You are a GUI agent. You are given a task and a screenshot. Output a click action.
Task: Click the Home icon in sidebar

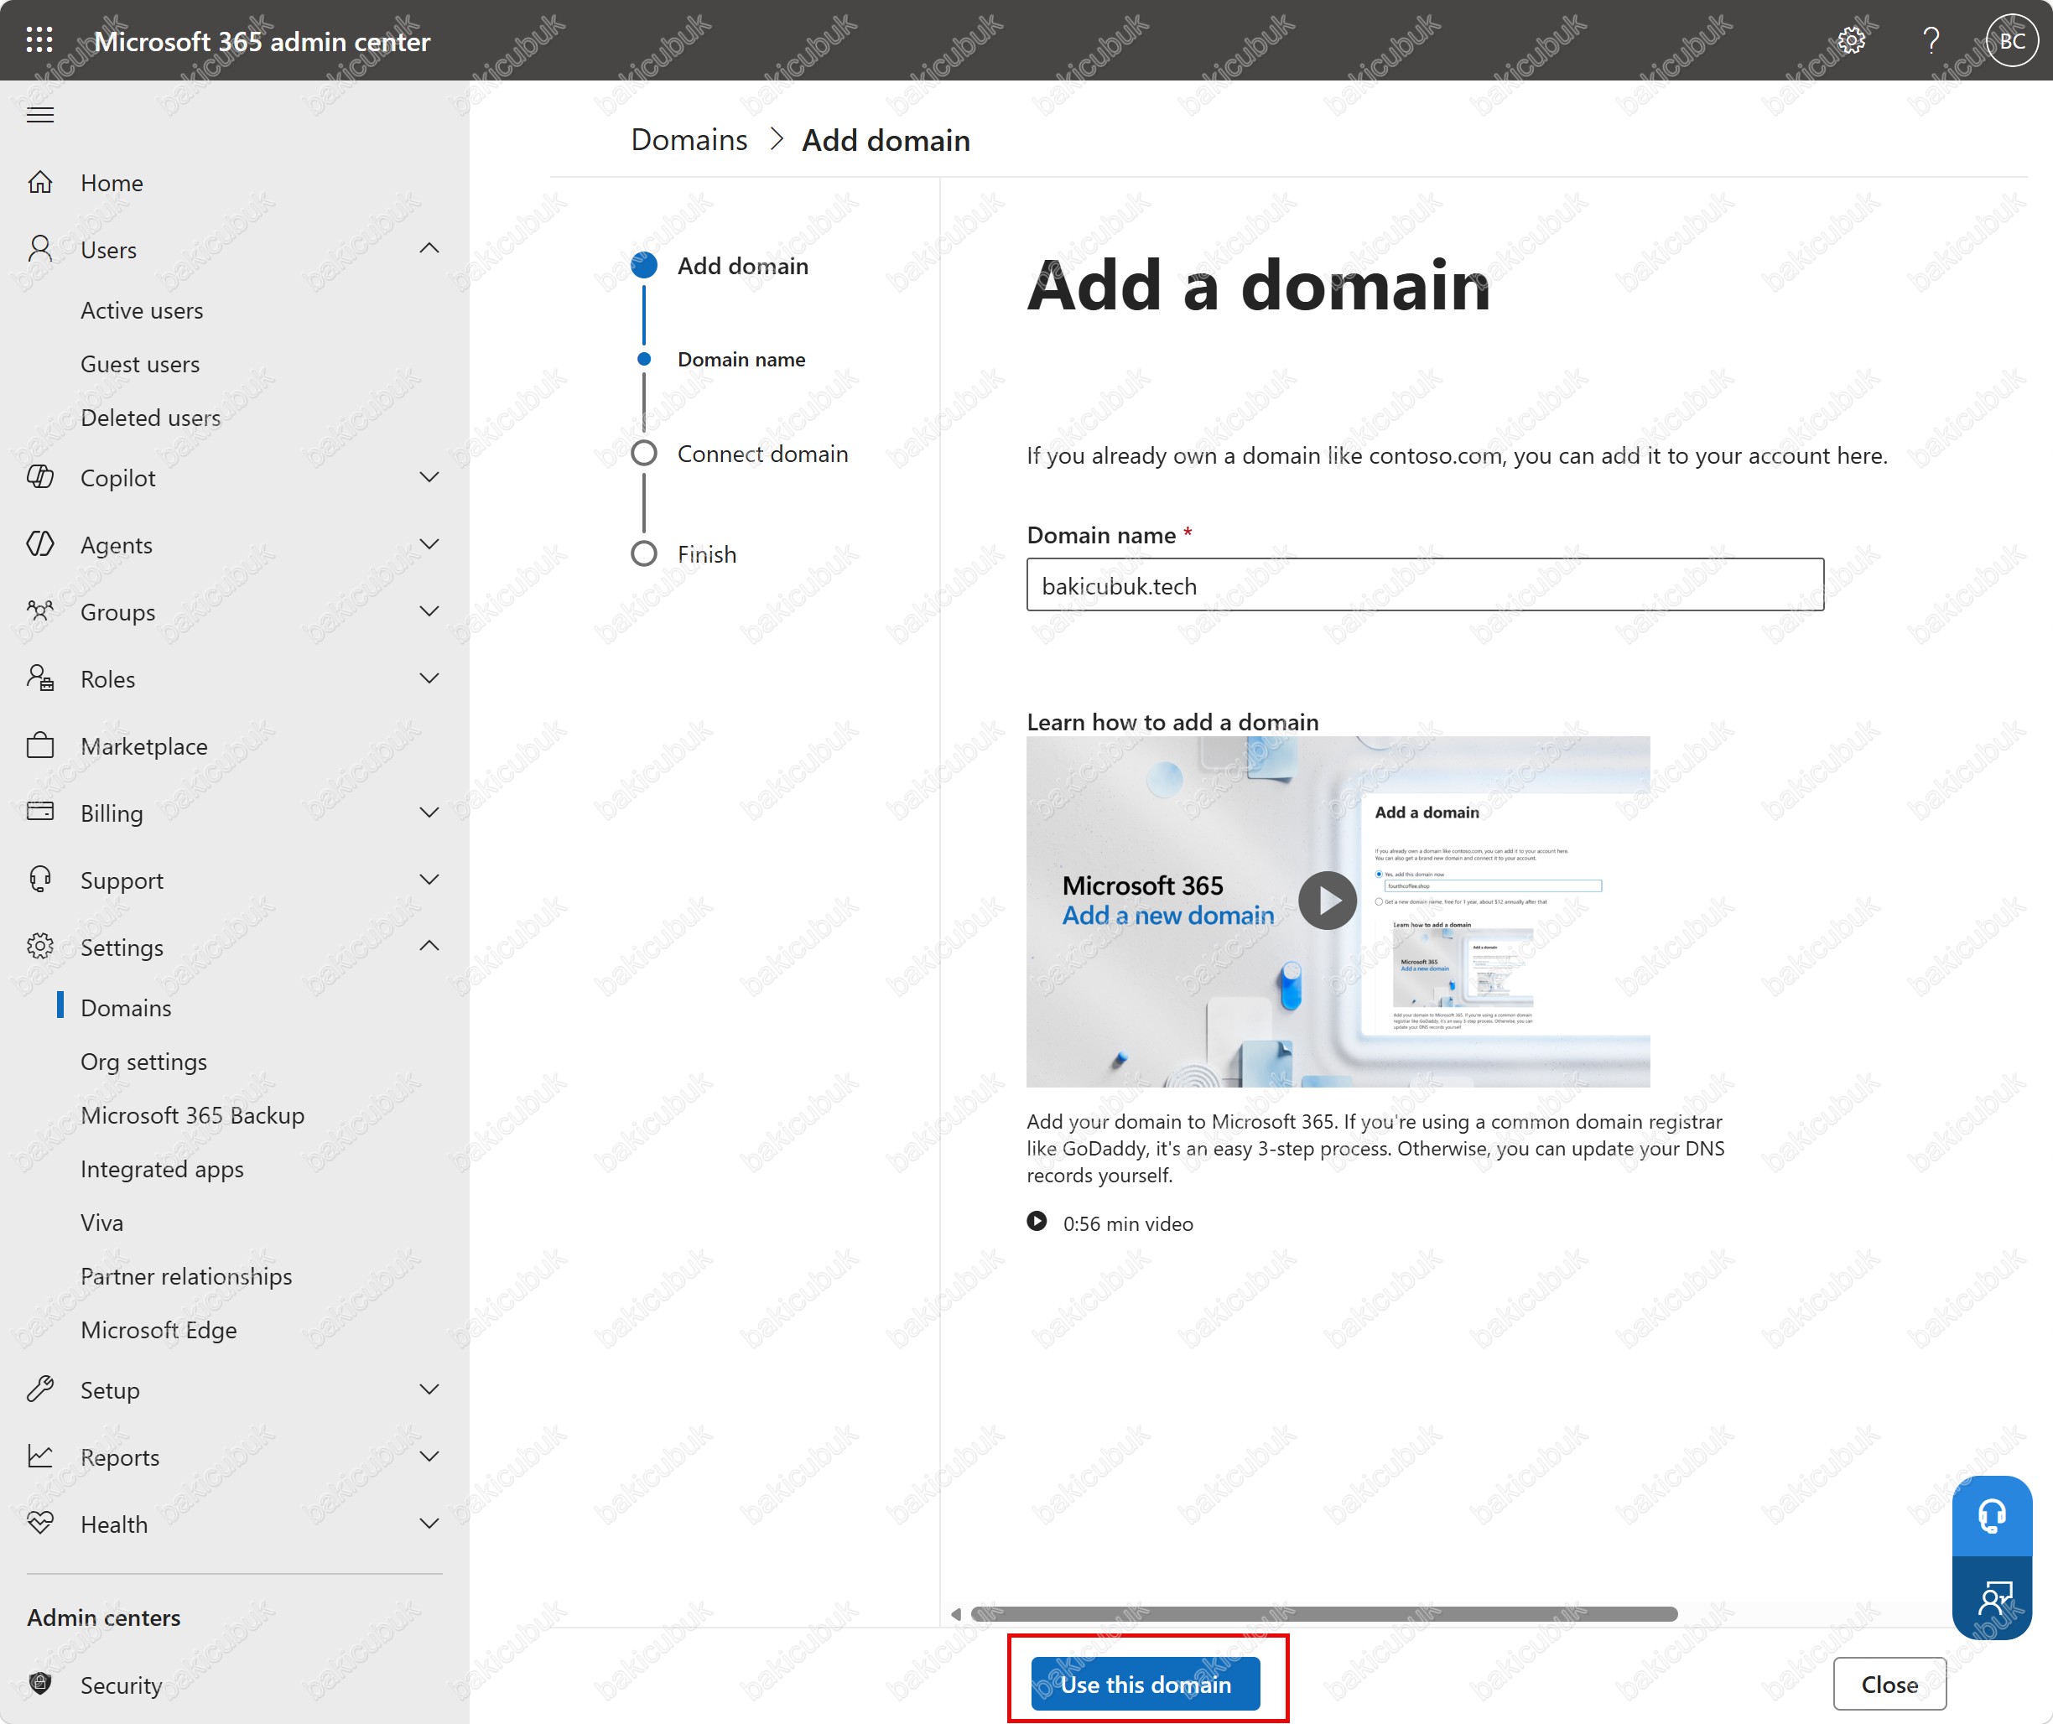tap(40, 183)
